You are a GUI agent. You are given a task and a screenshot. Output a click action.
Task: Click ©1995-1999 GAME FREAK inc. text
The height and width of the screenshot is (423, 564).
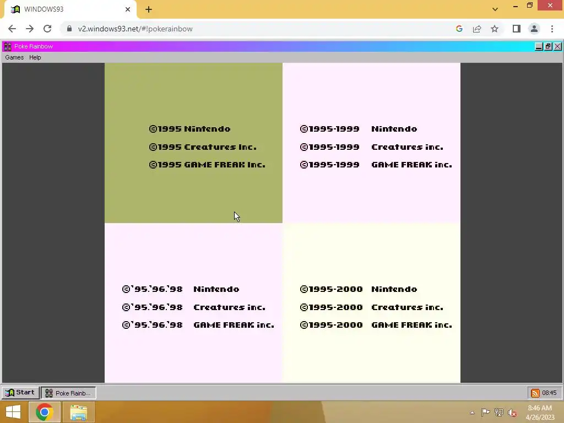point(376,165)
